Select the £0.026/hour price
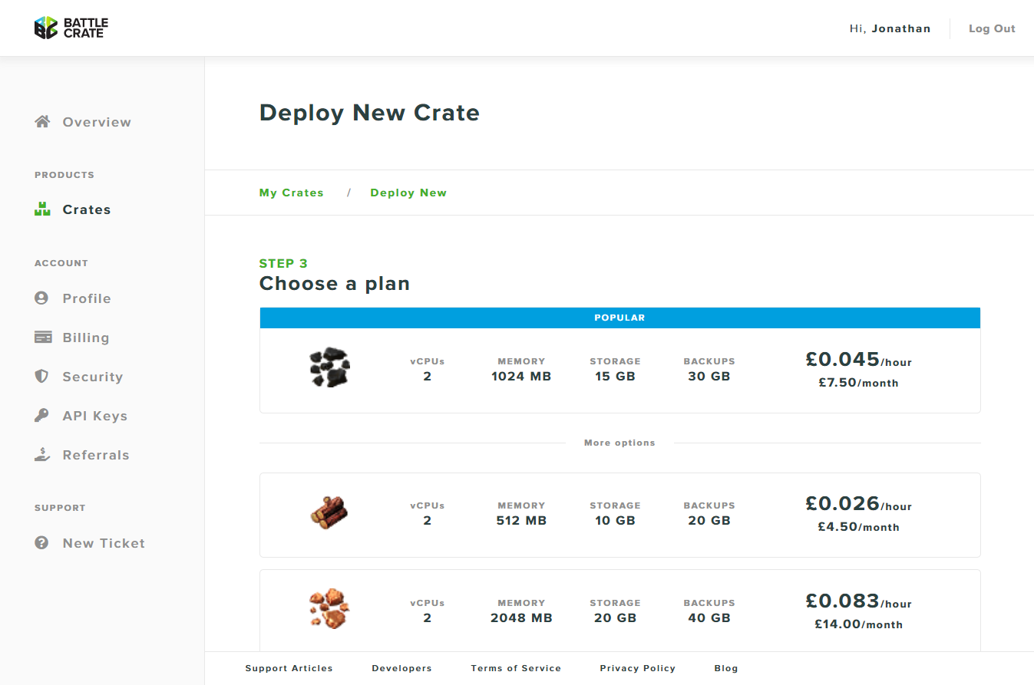 pos(858,503)
